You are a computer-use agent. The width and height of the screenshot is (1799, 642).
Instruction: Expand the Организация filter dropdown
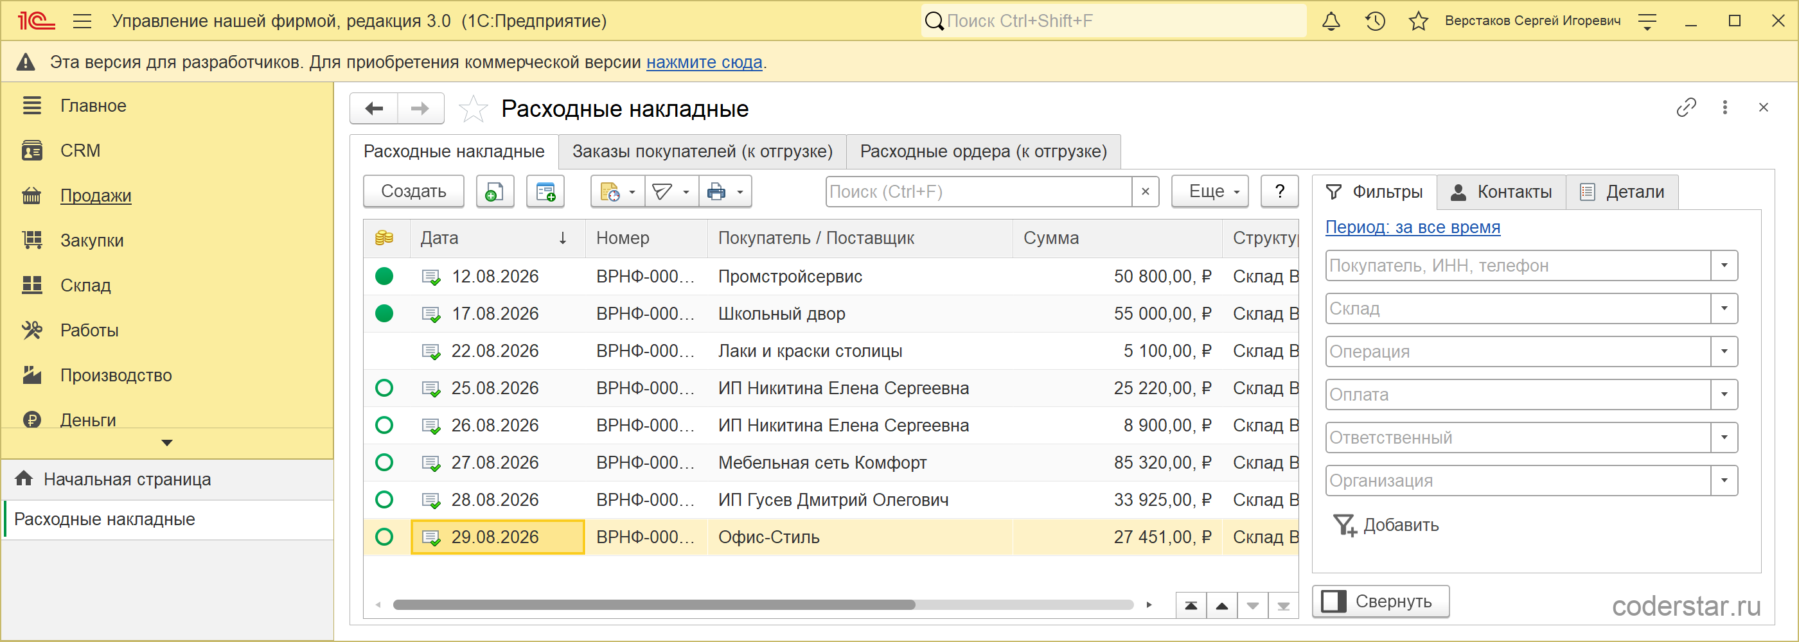1724,480
